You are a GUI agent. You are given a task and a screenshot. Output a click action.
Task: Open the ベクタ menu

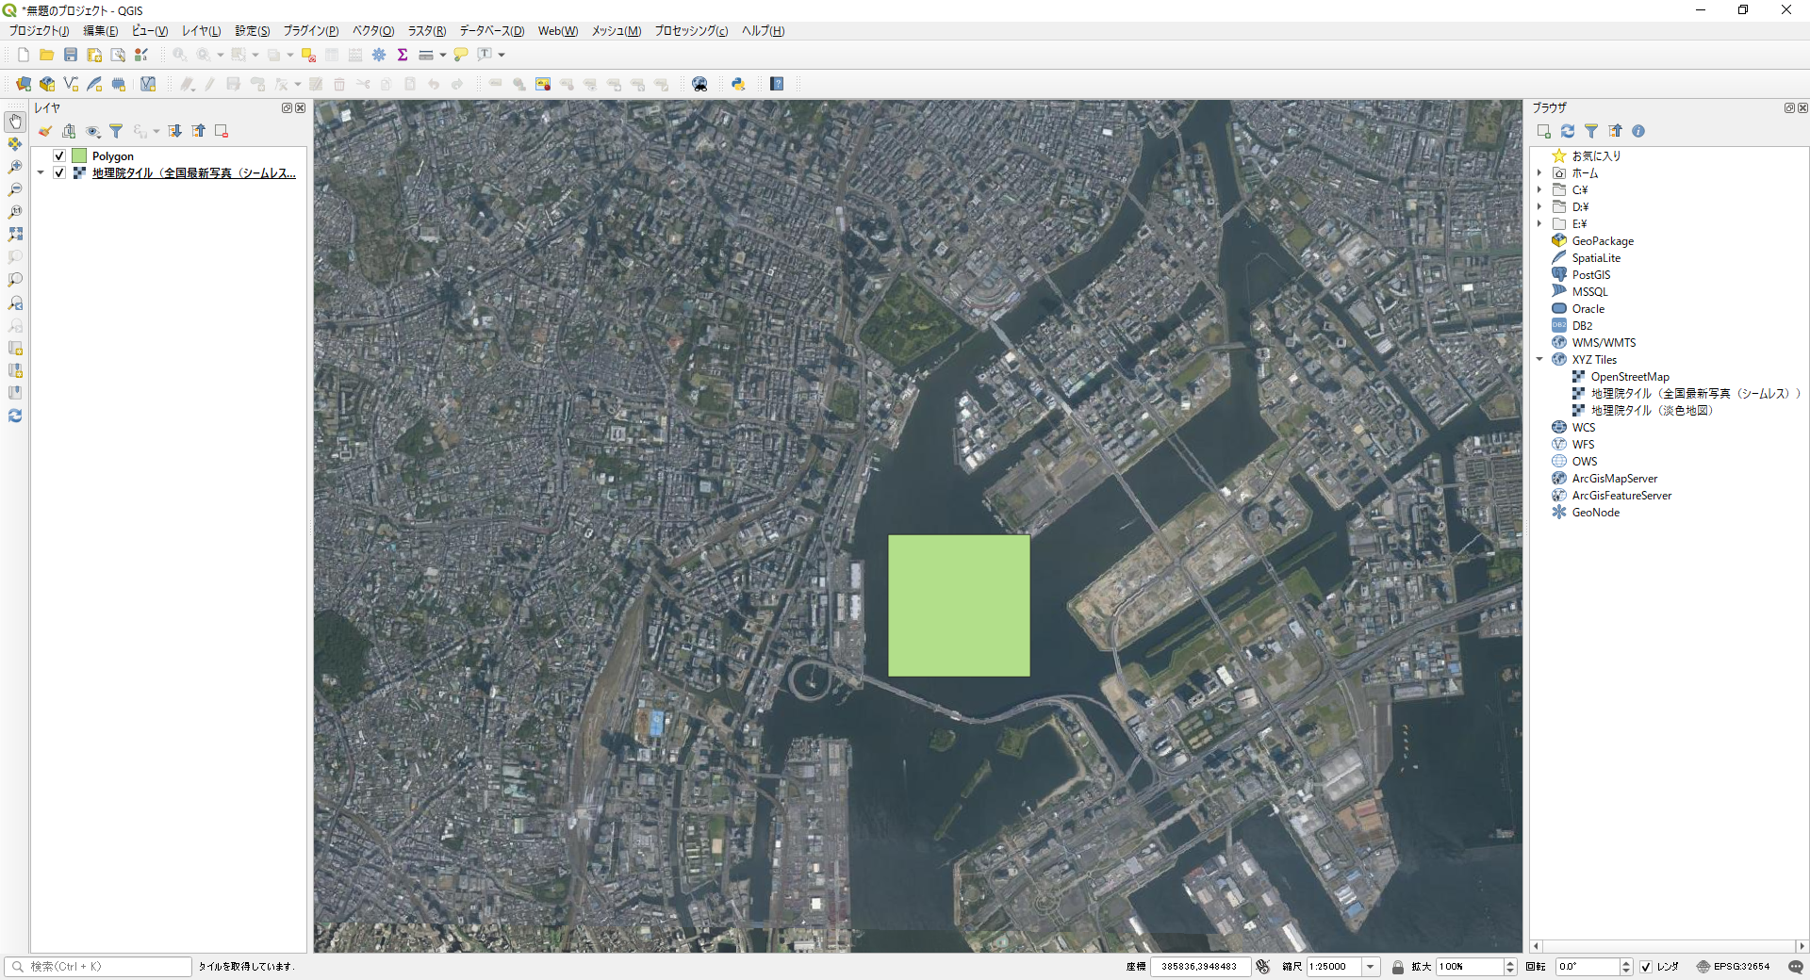tap(373, 31)
